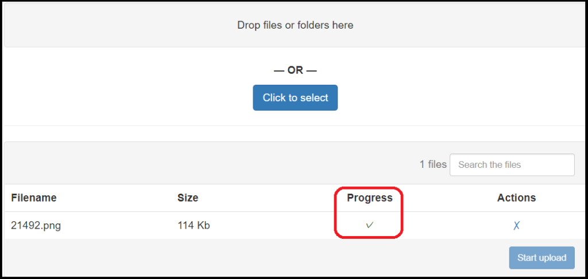The width and height of the screenshot is (588, 279).
Task: Focus the "Search the files" field
Action: coord(512,165)
